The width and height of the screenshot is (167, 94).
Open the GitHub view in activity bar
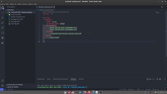(x=2, y=38)
